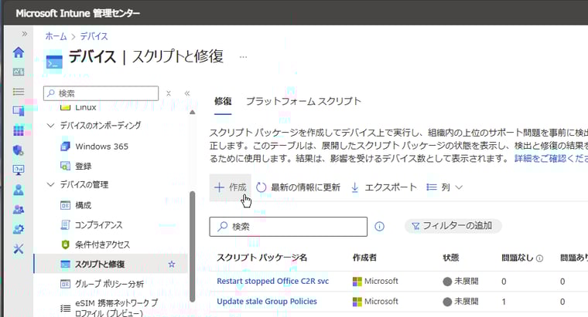This screenshot has width=588, height=317.
Task: Click the script page title icon
Action: [x=54, y=62]
